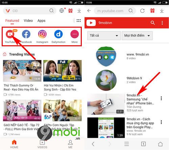
Task: Open Facebook shortcut icon
Action: click(26, 34)
